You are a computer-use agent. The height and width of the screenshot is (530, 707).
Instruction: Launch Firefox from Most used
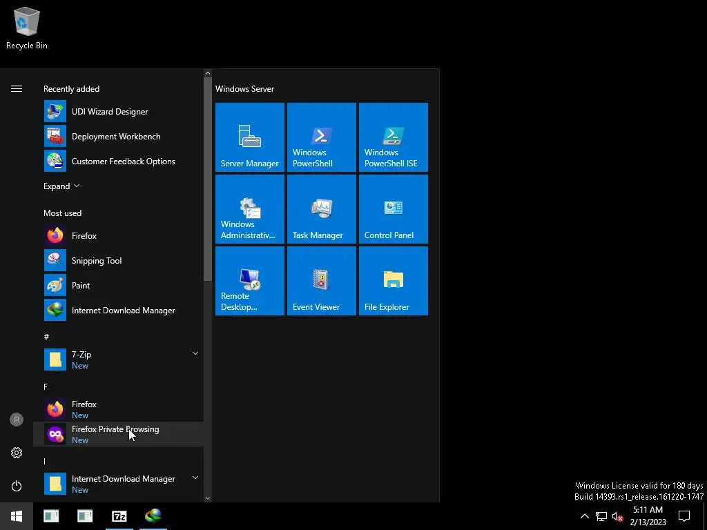click(x=118, y=235)
